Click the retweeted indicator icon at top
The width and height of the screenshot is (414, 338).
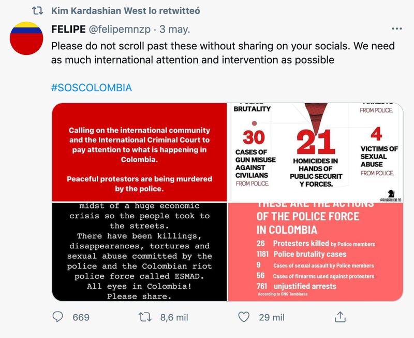[x=37, y=11]
